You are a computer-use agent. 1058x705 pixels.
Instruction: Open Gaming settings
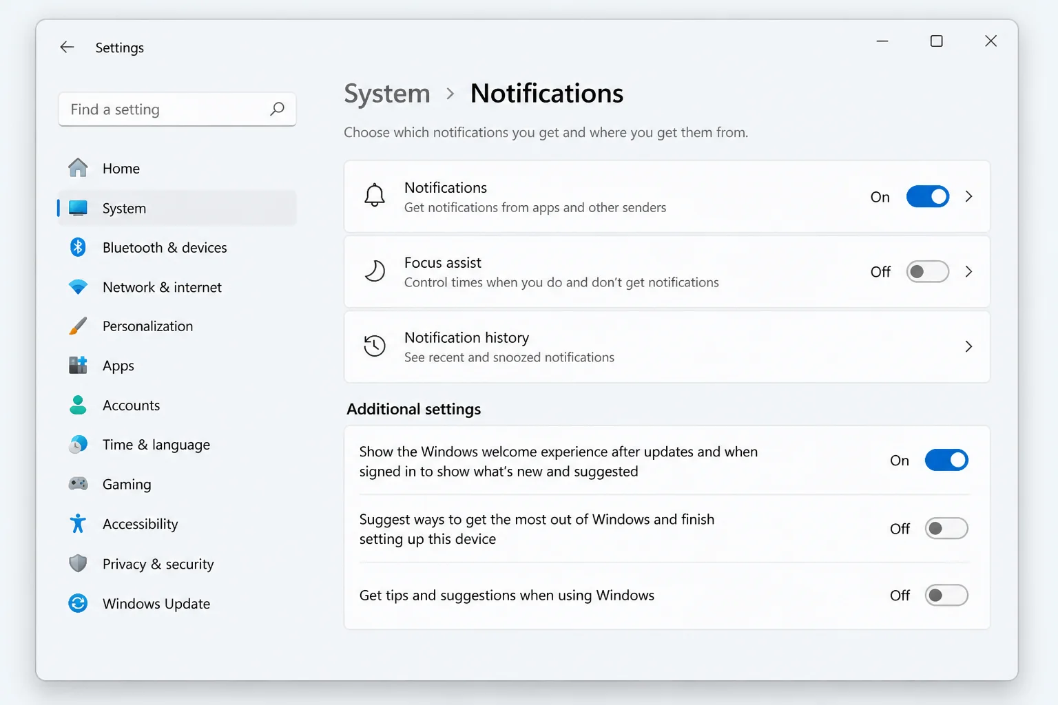click(177, 484)
